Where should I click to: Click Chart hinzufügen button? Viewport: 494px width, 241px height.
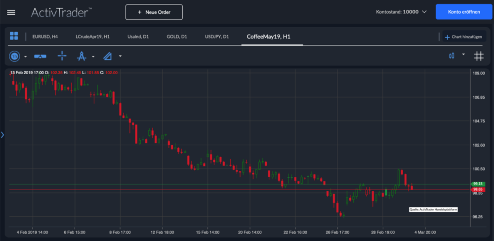[x=463, y=37]
